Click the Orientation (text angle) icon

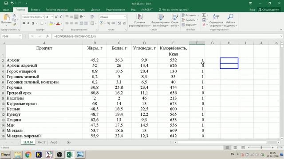82,17
